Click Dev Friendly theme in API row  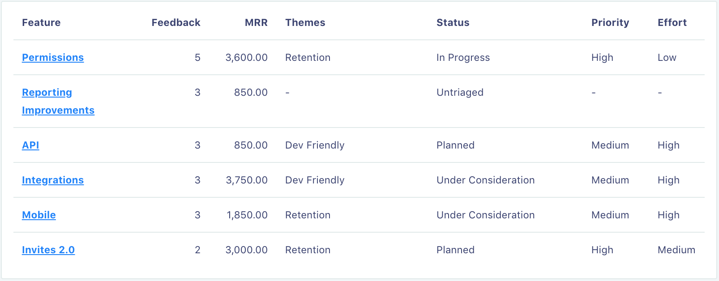[x=315, y=145]
